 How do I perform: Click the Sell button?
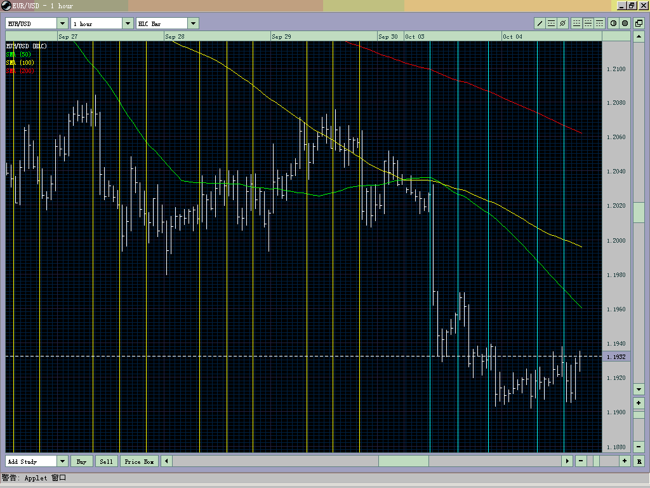[105, 461]
